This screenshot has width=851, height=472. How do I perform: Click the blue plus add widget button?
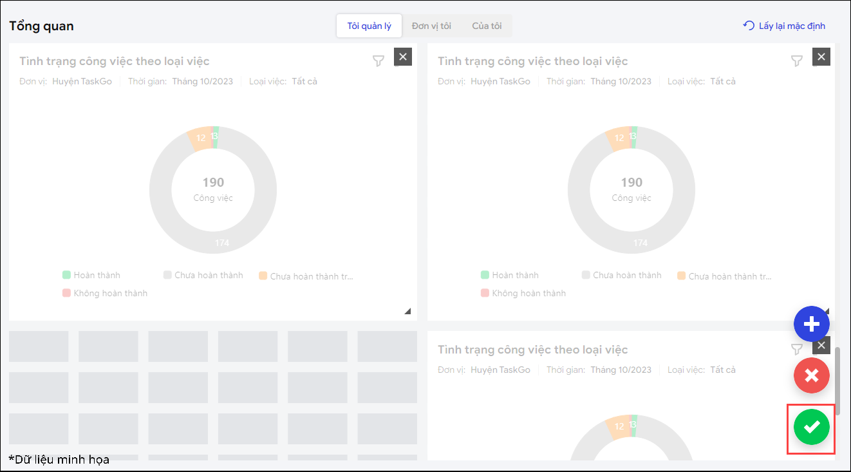[x=812, y=324]
